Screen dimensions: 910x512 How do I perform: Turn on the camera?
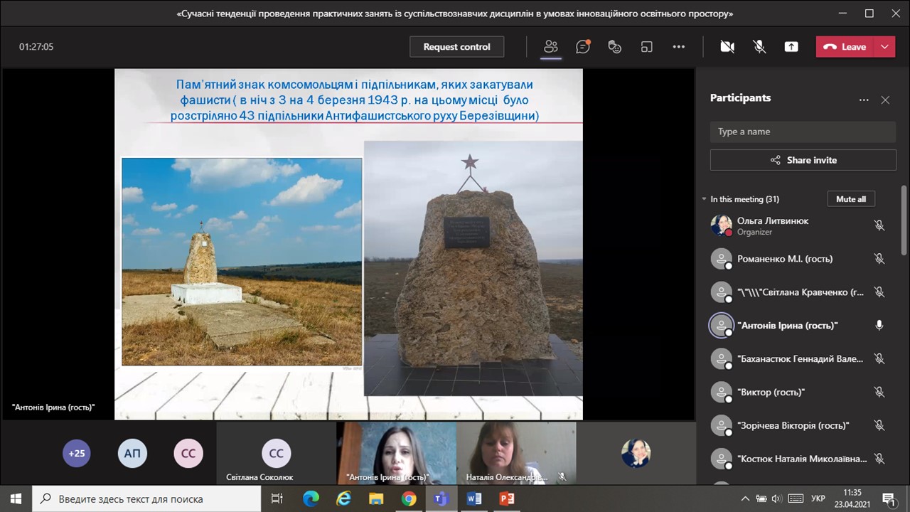click(x=727, y=47)
